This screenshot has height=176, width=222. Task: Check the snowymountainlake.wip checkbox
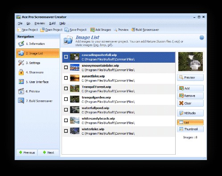coord(66,68)
